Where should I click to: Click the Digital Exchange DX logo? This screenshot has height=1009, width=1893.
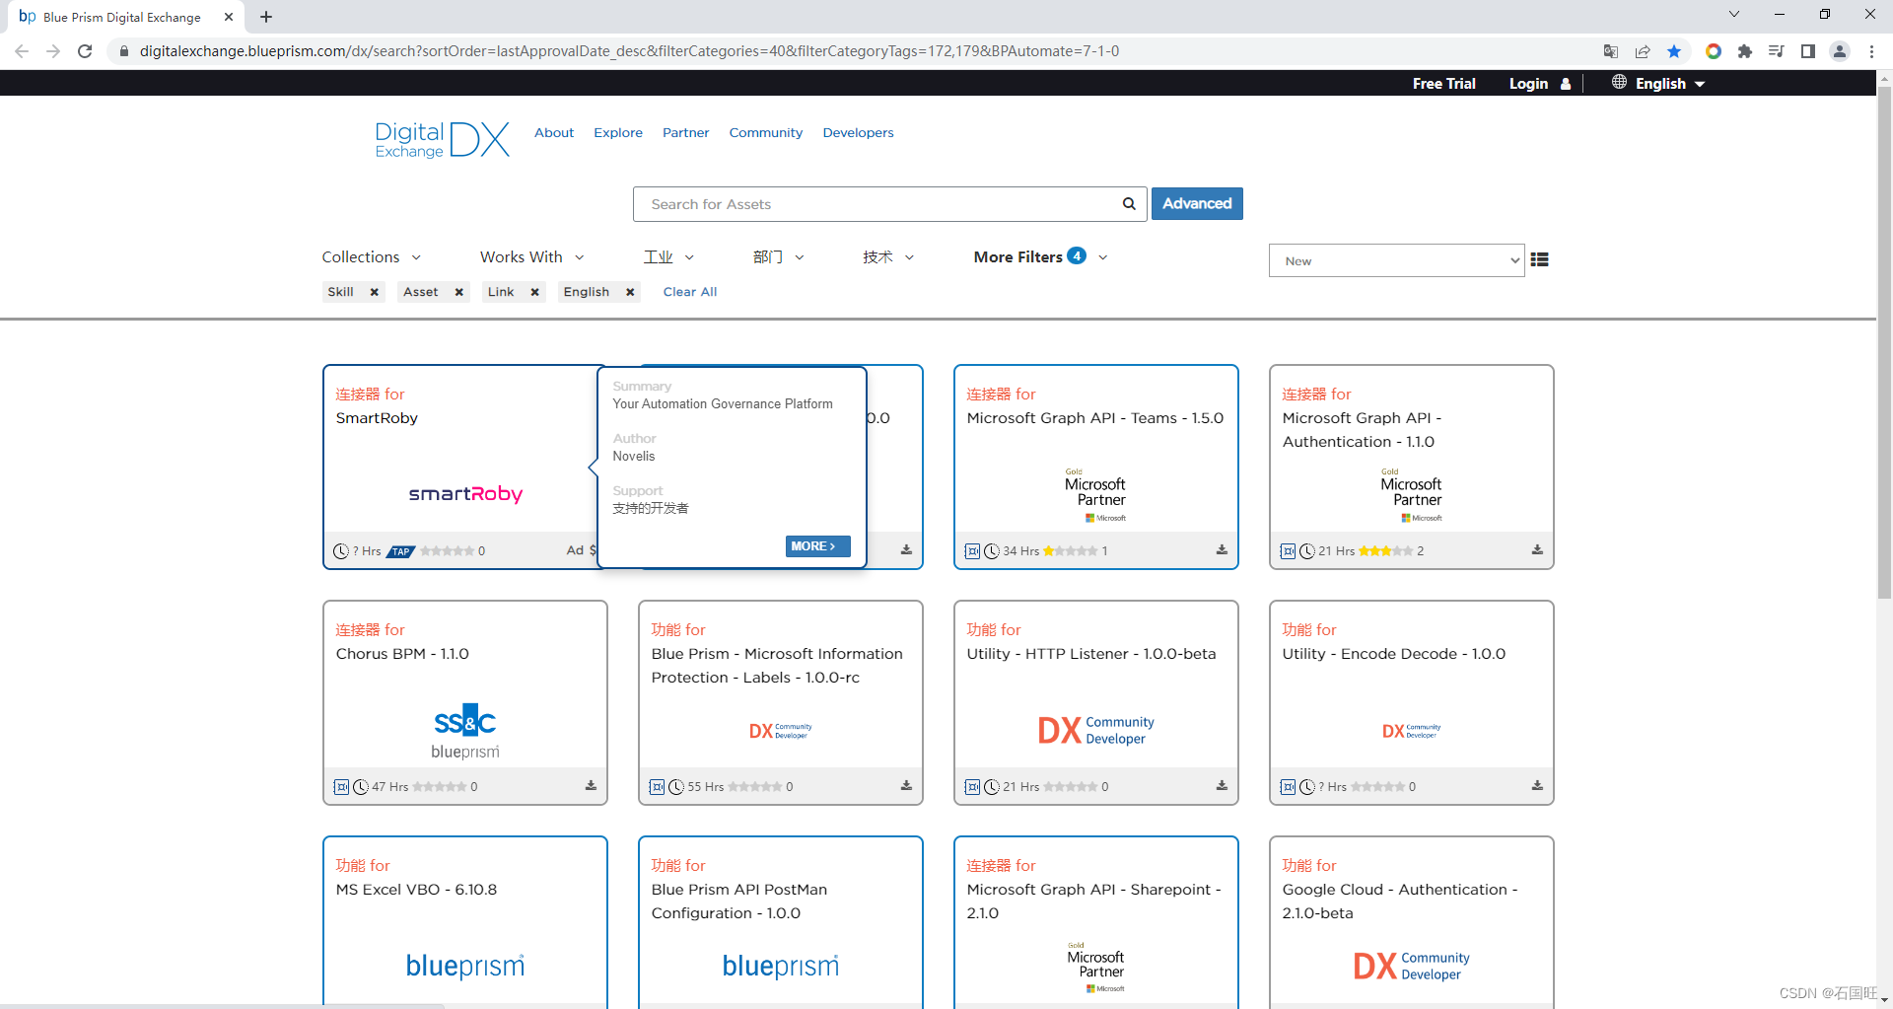tap(442, 139)
